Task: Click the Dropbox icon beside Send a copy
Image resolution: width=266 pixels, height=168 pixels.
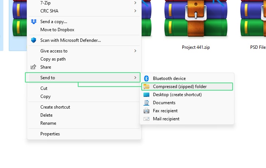Action: click(34, 22)
